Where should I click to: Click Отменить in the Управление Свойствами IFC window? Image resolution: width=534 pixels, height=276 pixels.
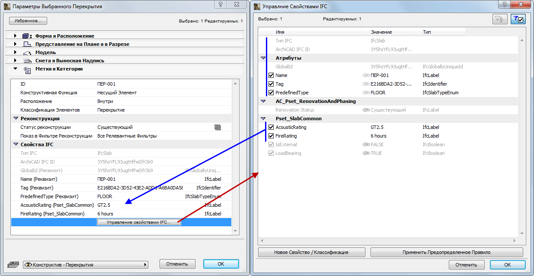pos(466,265)
